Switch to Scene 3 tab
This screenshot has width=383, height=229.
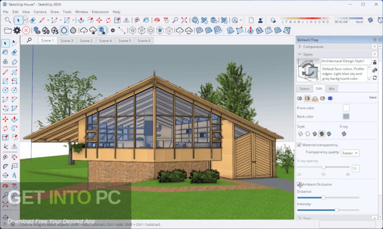pyautogui.click(x=67, y=40)
